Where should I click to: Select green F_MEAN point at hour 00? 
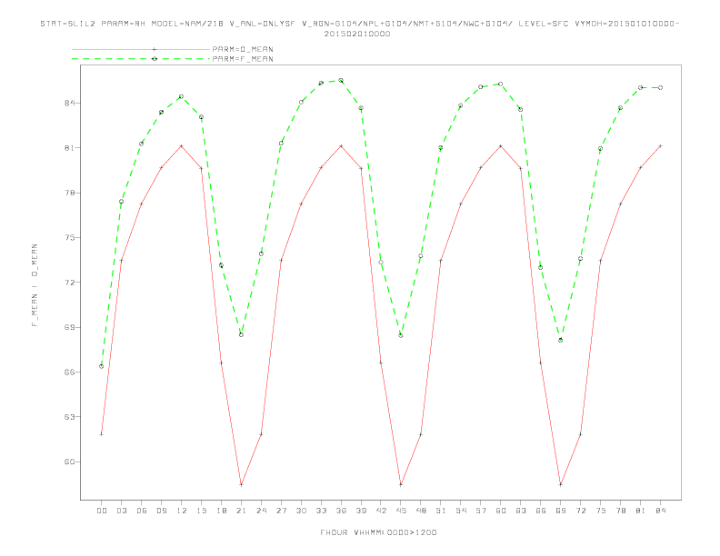point(102,366)
